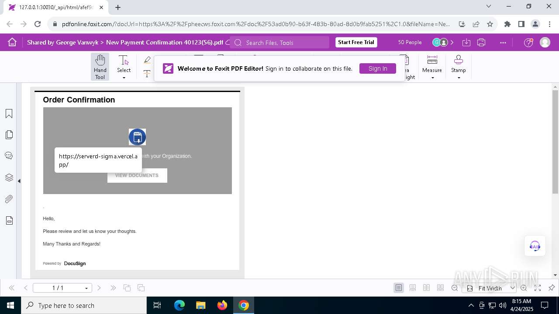Launch Microsoft Edge from taskbar
This screenshot has width=559, height=314.
point(179,305)
